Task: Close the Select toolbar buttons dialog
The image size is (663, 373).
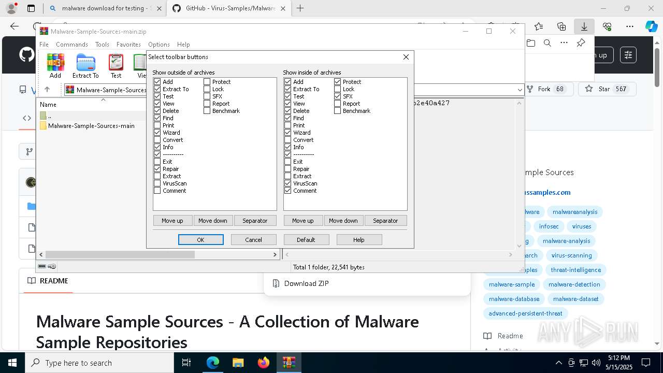Action: pyautogui.click(x=406, y=57)
